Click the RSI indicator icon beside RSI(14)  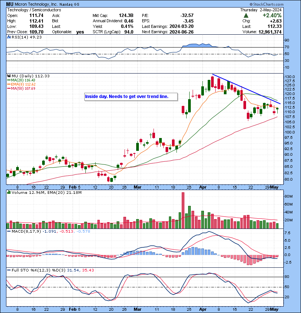click(9, 37)
